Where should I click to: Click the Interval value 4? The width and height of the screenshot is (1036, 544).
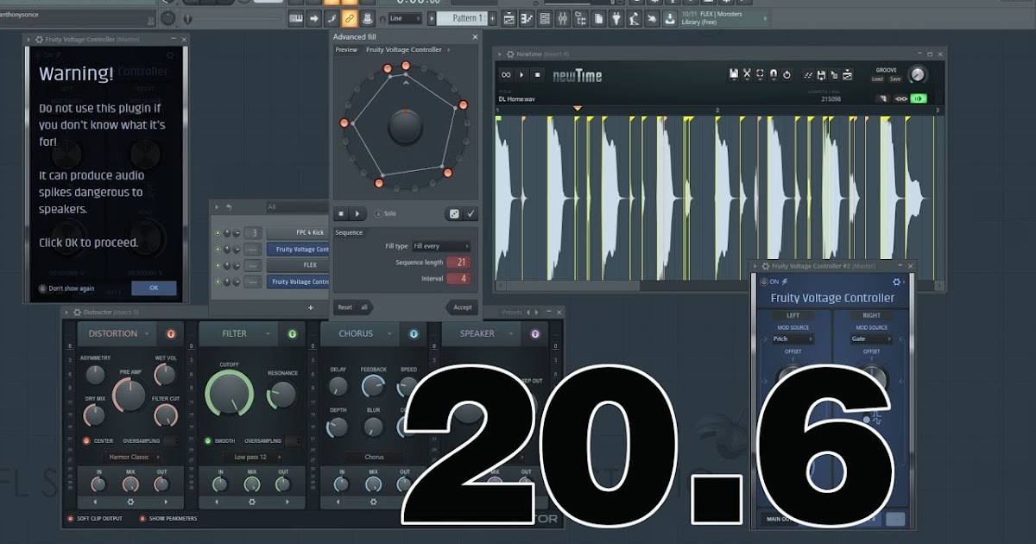tap(458, 279)
